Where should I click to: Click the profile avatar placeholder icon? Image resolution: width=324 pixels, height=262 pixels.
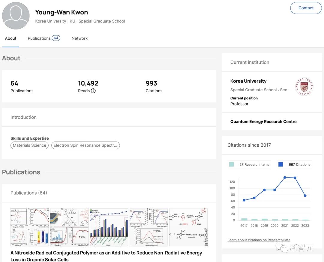pyautogui.click(x=16, y=16)
